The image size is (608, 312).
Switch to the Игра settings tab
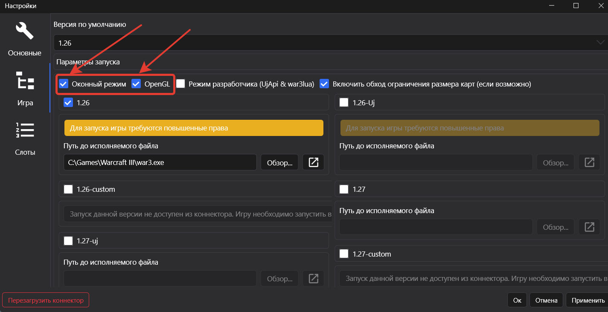25,89
